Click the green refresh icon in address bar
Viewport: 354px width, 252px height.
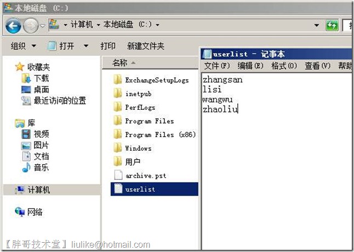pos(332,25)
